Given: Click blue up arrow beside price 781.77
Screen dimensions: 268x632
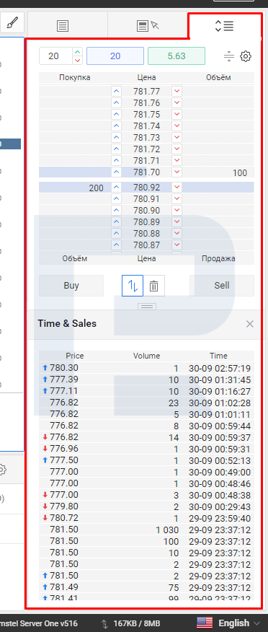Looking at the screenshot, I should click(116, 92).
